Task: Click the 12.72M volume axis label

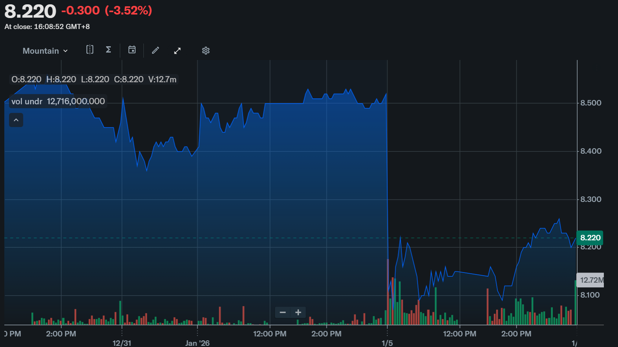Action: 590,280
